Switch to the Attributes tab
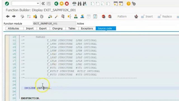Image resolution: width=179 pixels, height=101 pixels. pyautogui.click(x=13, y=28)
